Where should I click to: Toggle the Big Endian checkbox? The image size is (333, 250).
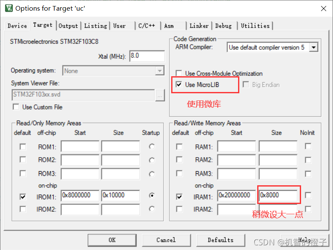(246, 84)
